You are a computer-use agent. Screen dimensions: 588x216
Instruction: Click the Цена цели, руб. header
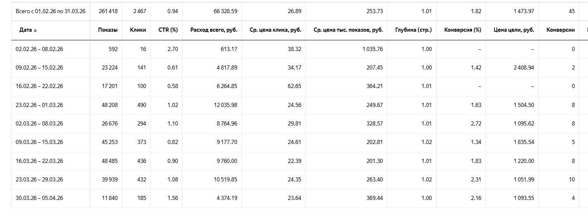point(514,30)
